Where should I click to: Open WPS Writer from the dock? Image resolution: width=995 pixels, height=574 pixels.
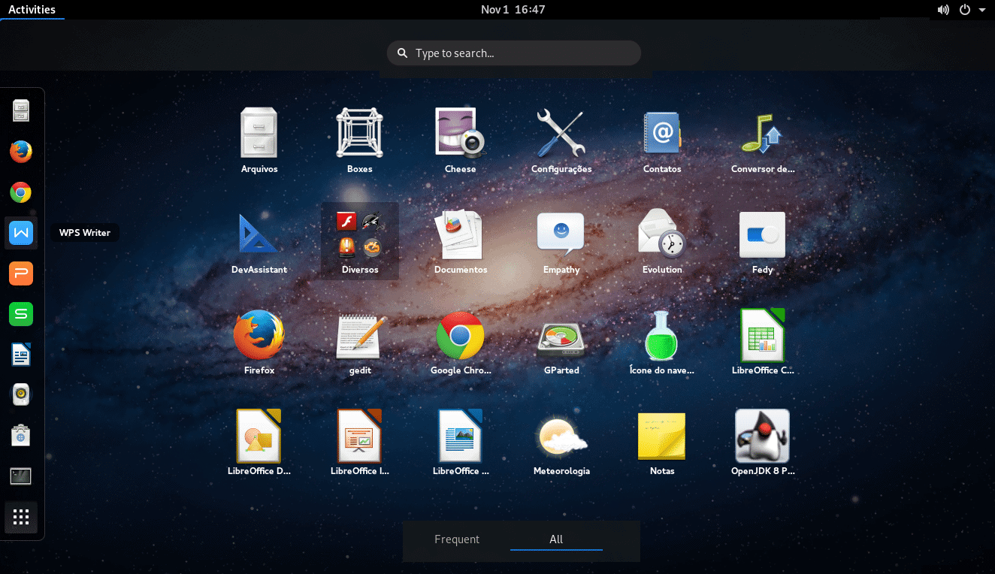[x=21, y=233]
